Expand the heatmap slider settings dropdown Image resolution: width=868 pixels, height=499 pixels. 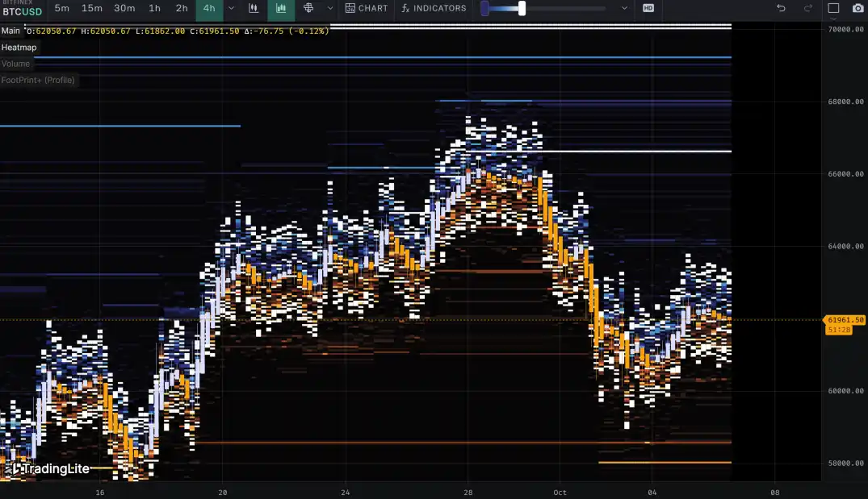624,8
